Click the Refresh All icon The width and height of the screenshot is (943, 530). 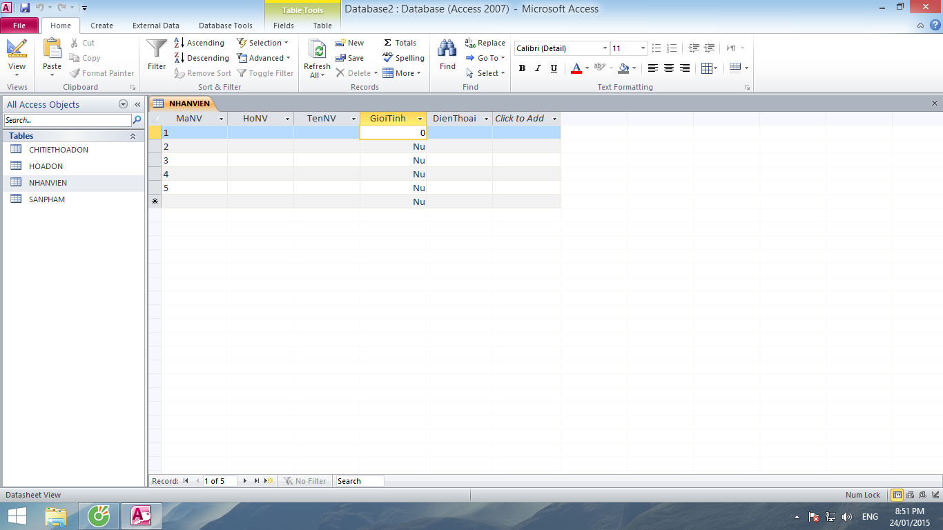pyautogui.click(x=317, y=50)
